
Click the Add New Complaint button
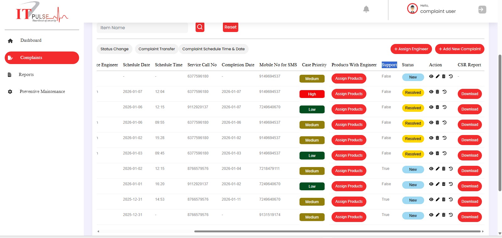point(459,49)
